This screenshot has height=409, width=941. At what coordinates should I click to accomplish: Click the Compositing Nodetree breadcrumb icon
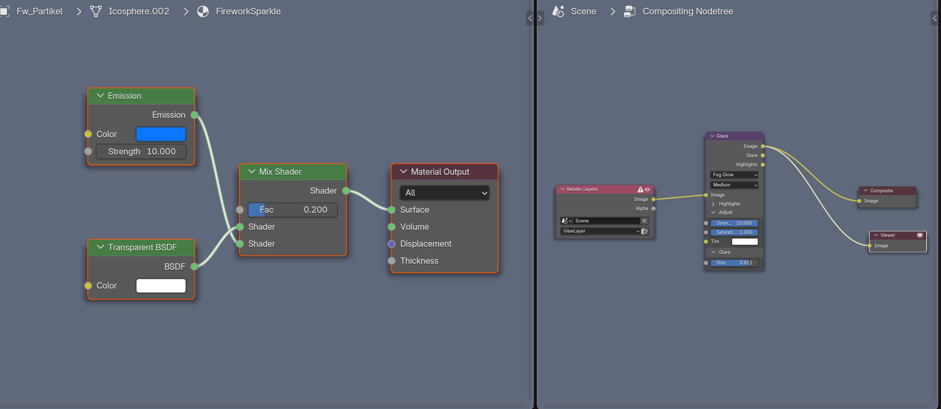629,11
